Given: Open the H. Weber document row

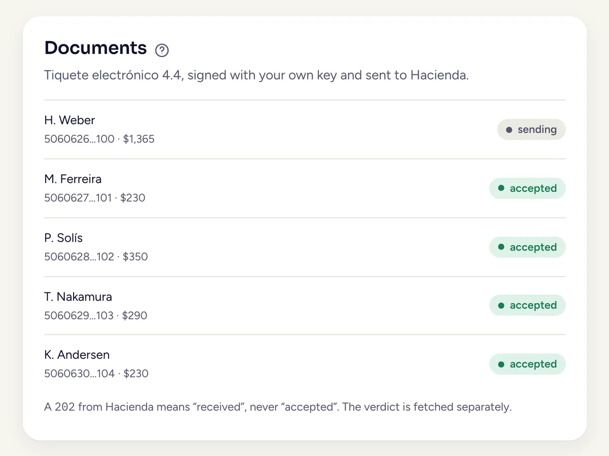Looking at the screenshot, I should [x=304, y=130].
